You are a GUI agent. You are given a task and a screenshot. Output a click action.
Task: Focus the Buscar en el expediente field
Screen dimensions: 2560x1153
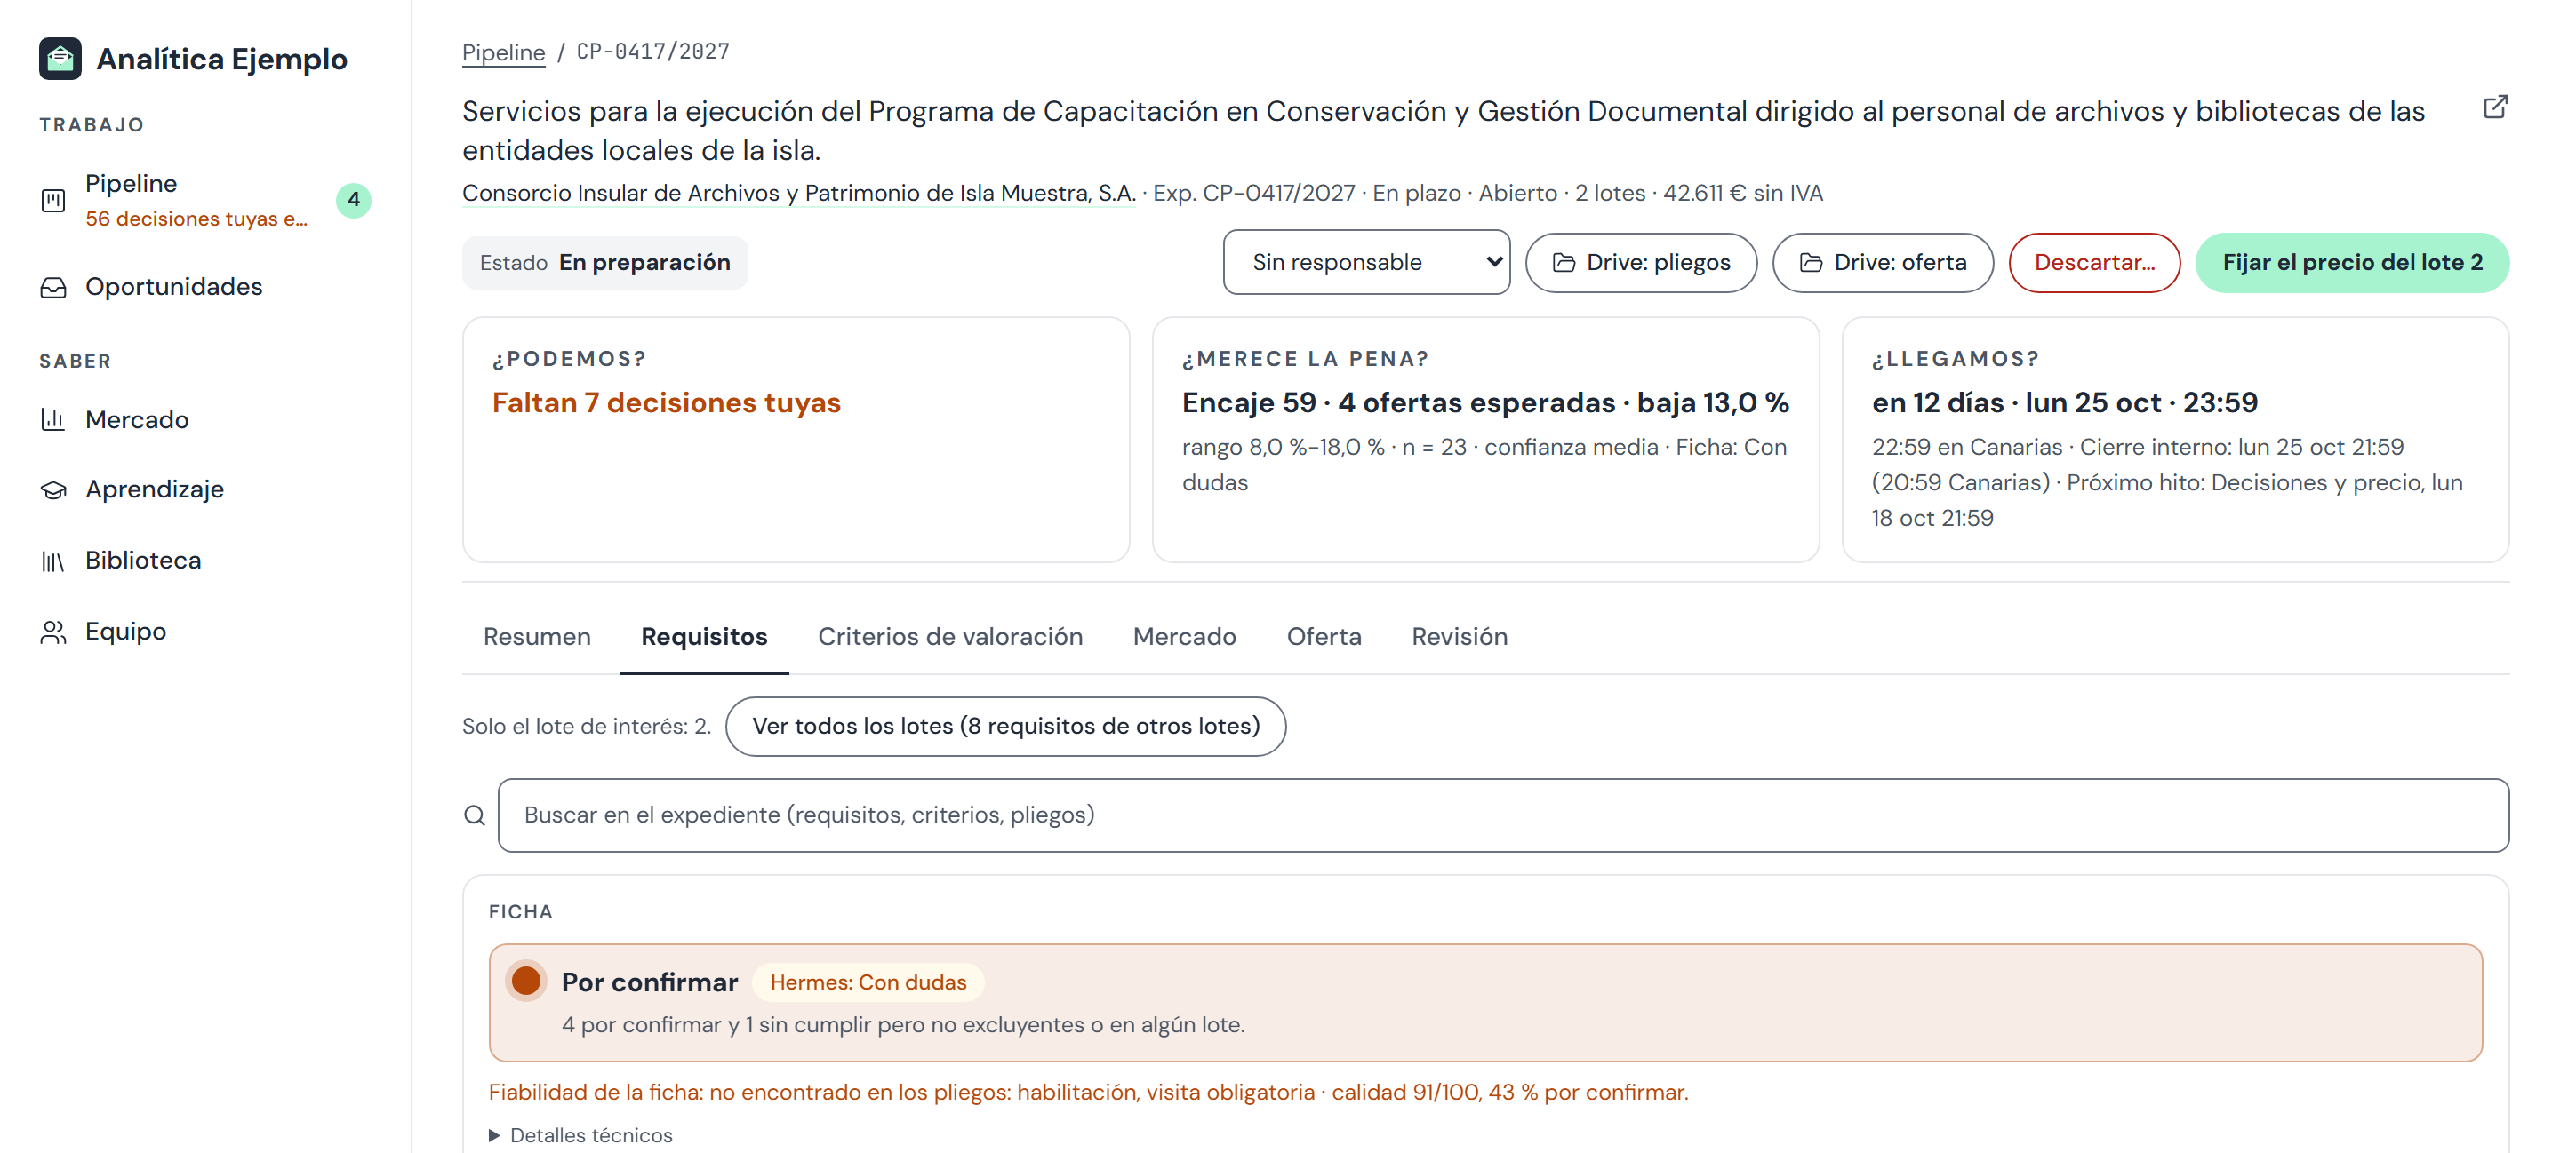coord(1502,815)
